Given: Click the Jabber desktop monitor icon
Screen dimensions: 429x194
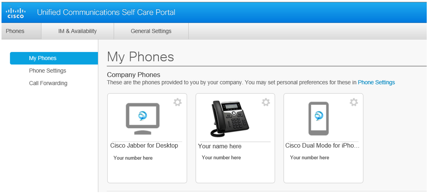Looking at the screenshot, I should 142,119.
